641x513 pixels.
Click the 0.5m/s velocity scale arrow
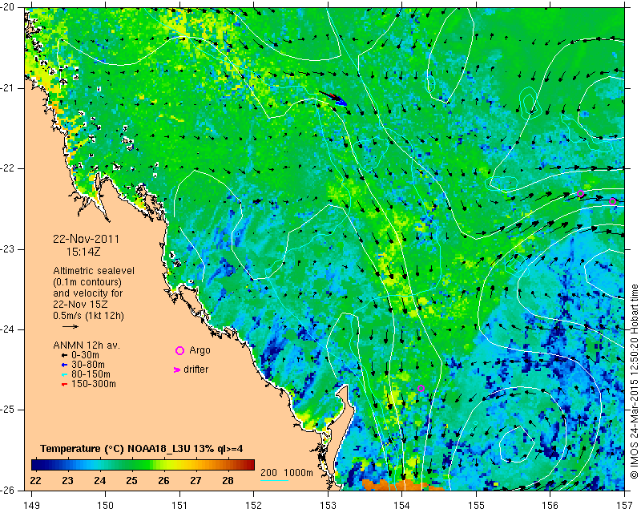coord(71,326)
